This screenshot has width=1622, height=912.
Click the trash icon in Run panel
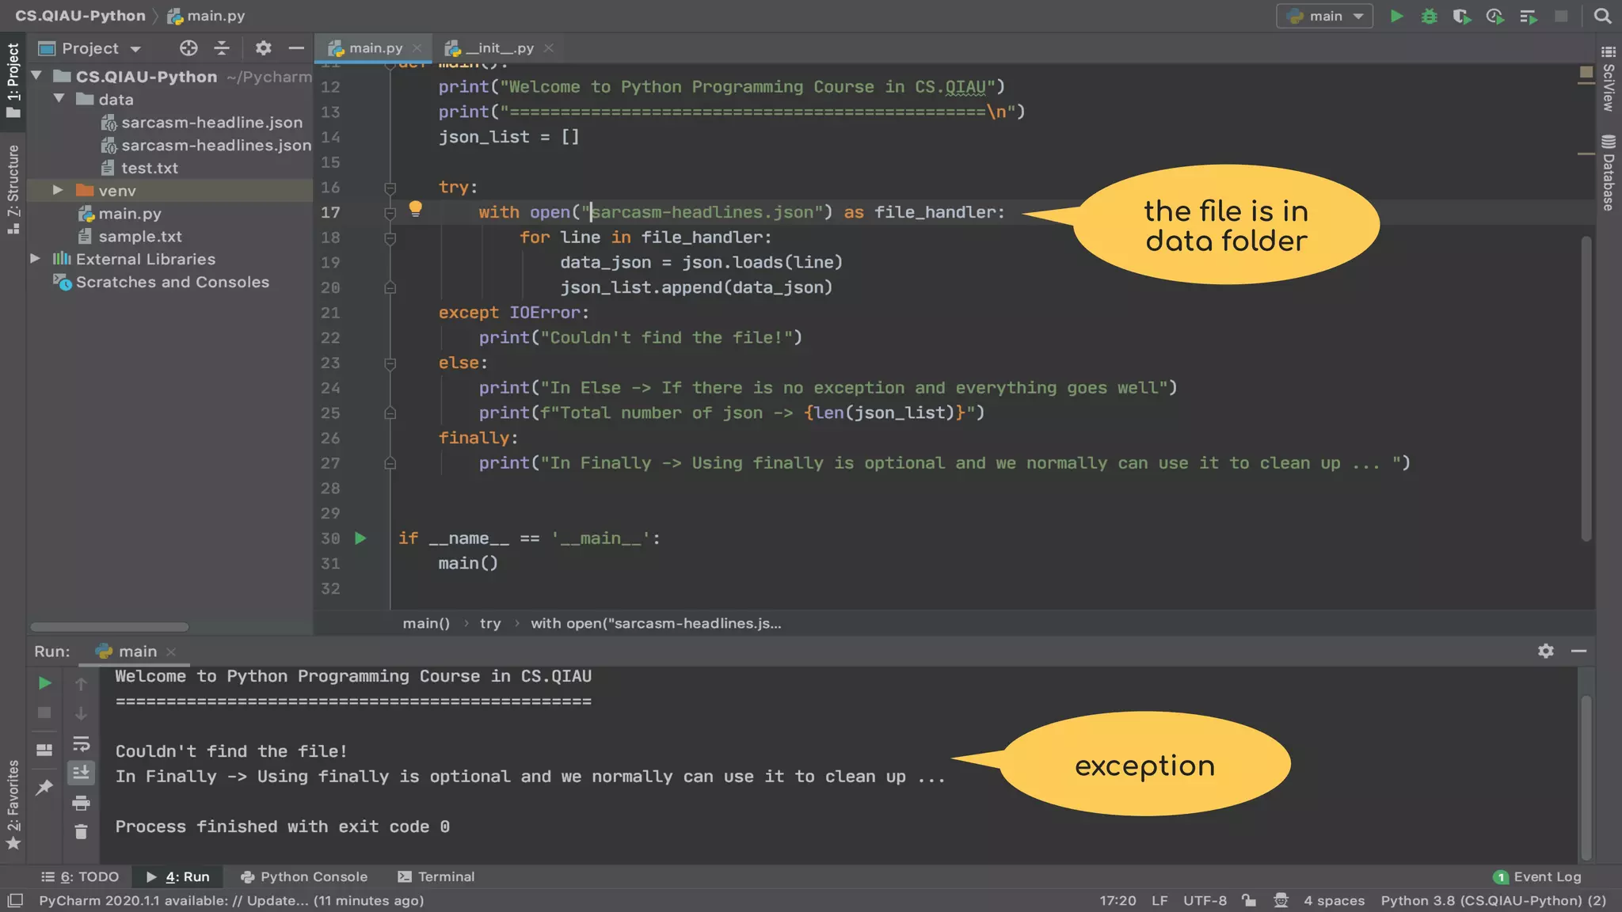[x=81, y=832]
